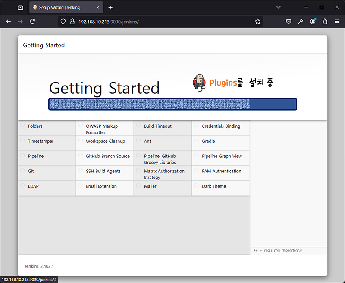Expand the list all tabs chevron
This screenshot has height=283, width=345.
click(279, 7)
